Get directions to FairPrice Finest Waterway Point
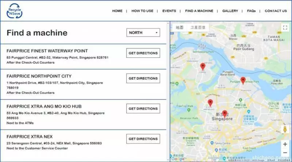 (143, 53)
